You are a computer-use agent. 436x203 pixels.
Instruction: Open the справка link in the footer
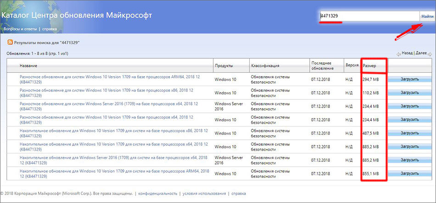coord(239,193)
